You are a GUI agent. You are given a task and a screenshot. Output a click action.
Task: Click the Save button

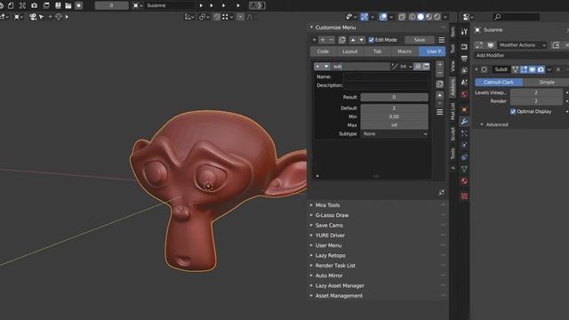click(420, 40)
